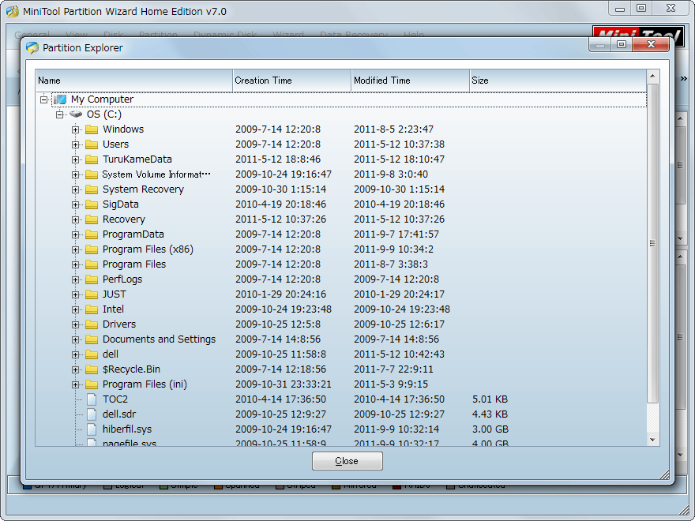Collapse the OS (C:) drive node
This screenshot has height=521, width=695.
59,114
